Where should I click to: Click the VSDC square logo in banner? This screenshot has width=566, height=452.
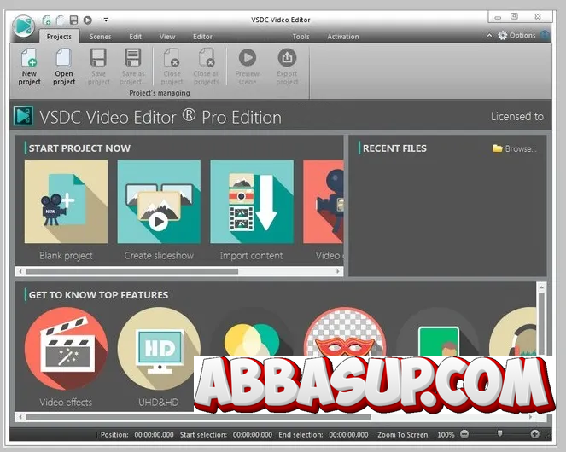tap(23, 116)
